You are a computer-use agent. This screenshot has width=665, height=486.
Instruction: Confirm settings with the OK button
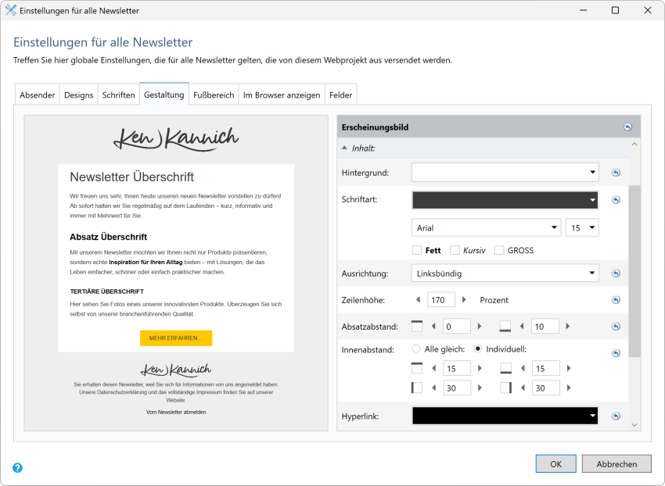(x=555, y=463)
